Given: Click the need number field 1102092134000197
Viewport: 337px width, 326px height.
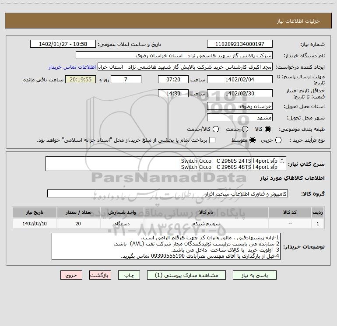Looking at the screenshot, I should pyautogui.click(x=239, y=44).
